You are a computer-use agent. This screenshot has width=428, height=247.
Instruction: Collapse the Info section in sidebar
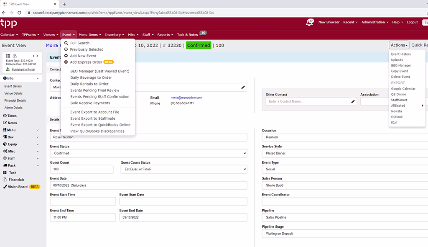pos(38,78)
